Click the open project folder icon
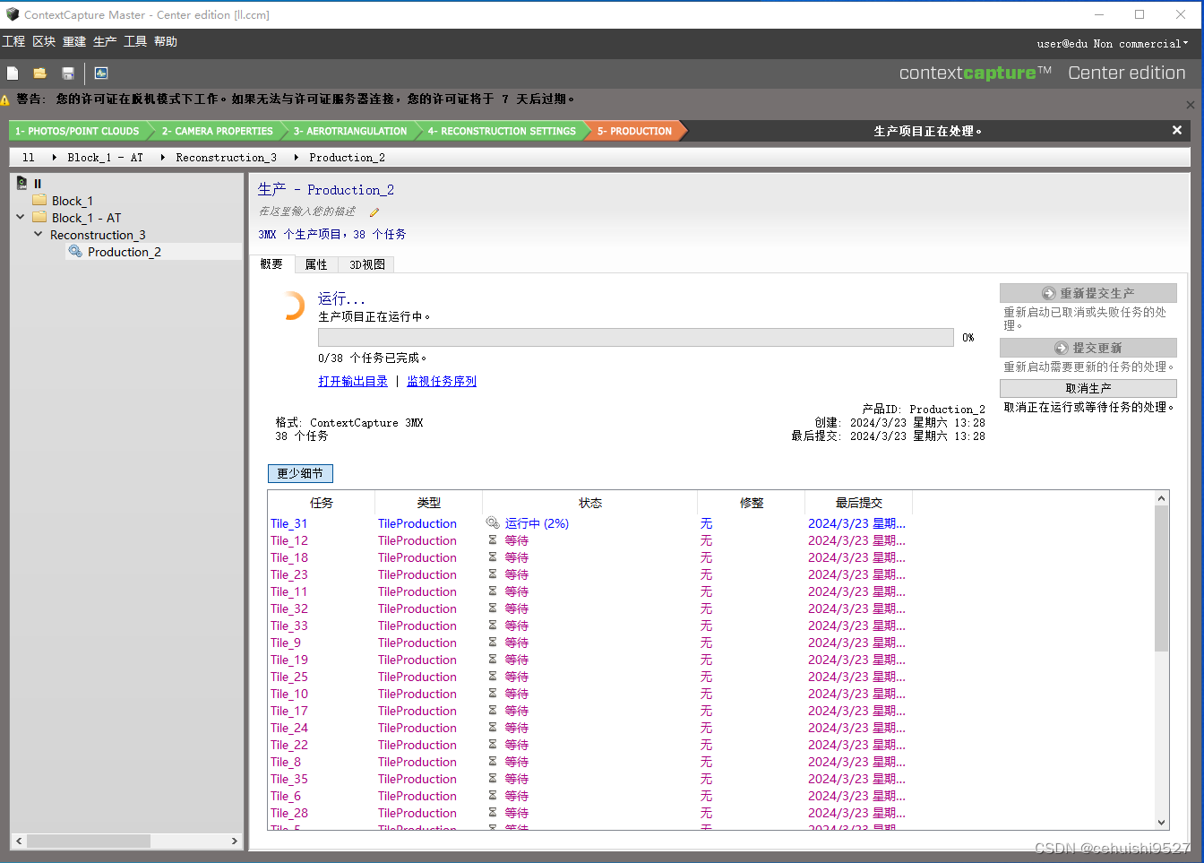The image size is (1204, 863). coord(39,73)
